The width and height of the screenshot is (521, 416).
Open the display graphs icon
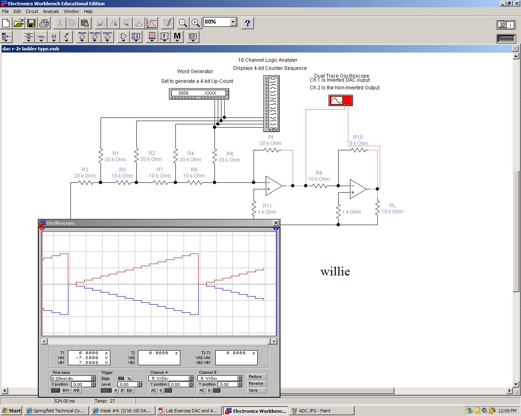pos(151,23)
